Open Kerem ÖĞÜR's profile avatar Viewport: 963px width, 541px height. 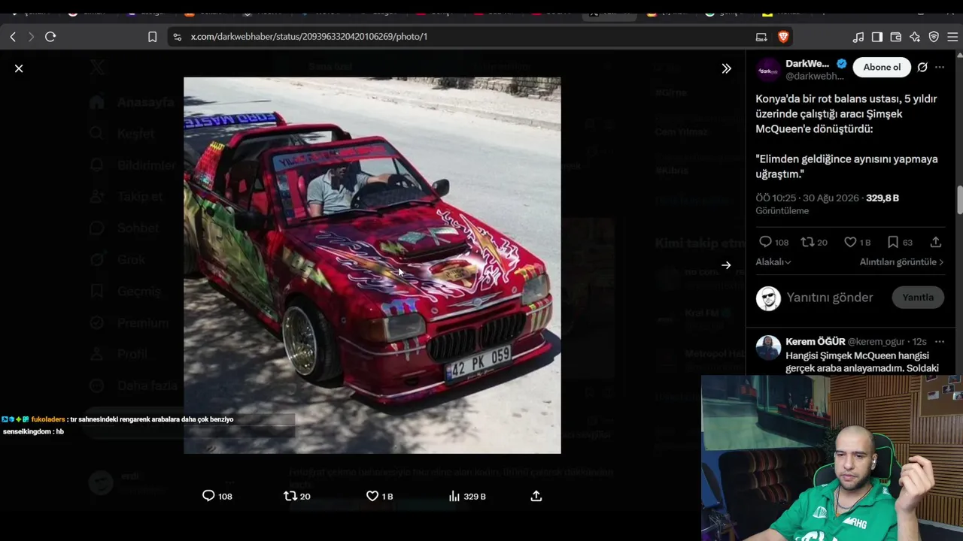tap(768, 347)
